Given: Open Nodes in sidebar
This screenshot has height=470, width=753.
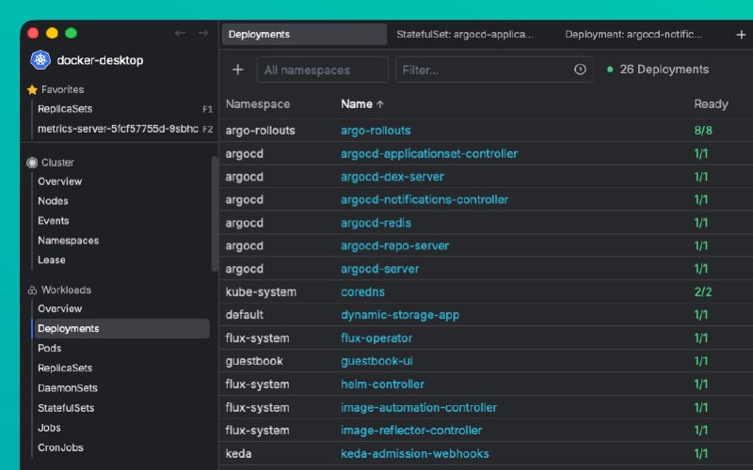Looking at the screenshot, I should pyautogui.click(x=53, y=201).
